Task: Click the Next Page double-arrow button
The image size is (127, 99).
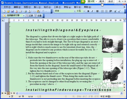Action: (x=124, y=90)
